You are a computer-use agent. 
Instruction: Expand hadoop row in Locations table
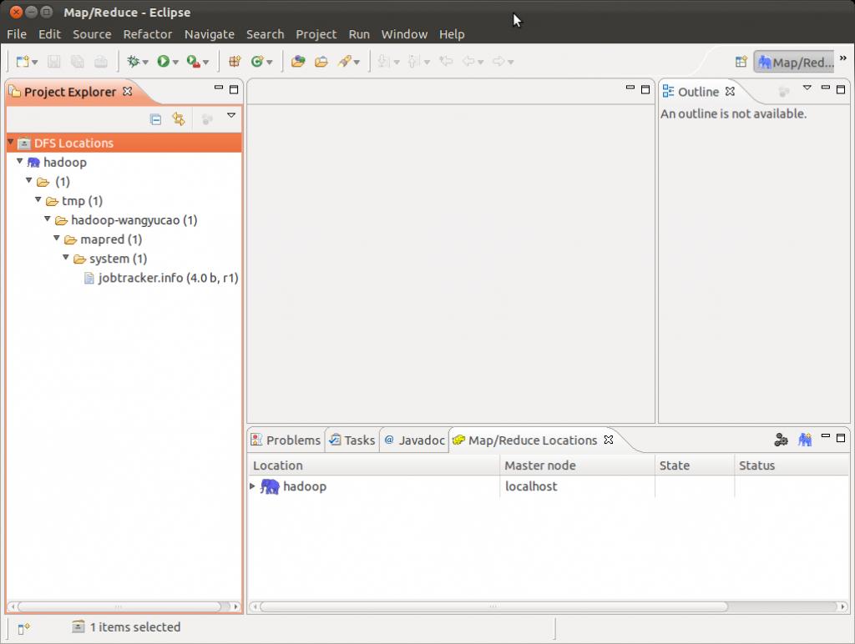252,486
